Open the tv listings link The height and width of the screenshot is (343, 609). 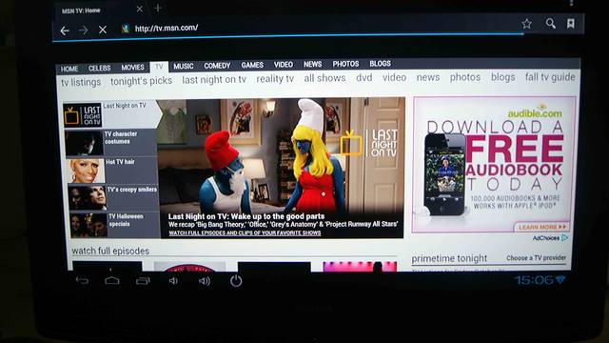(81, 82)
